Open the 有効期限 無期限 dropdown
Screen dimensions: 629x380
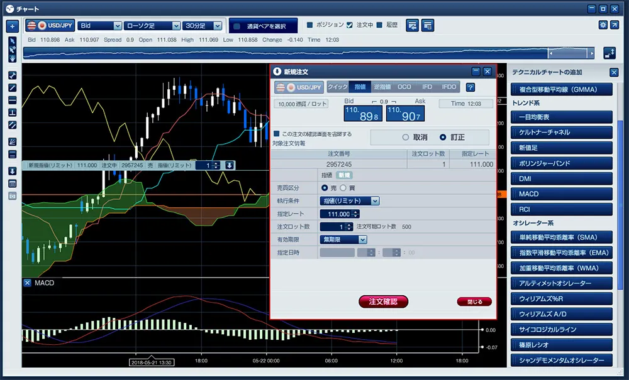pyautogui.click(x=344, y=239)
